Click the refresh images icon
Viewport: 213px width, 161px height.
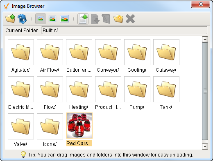click(x=22, y=19)
